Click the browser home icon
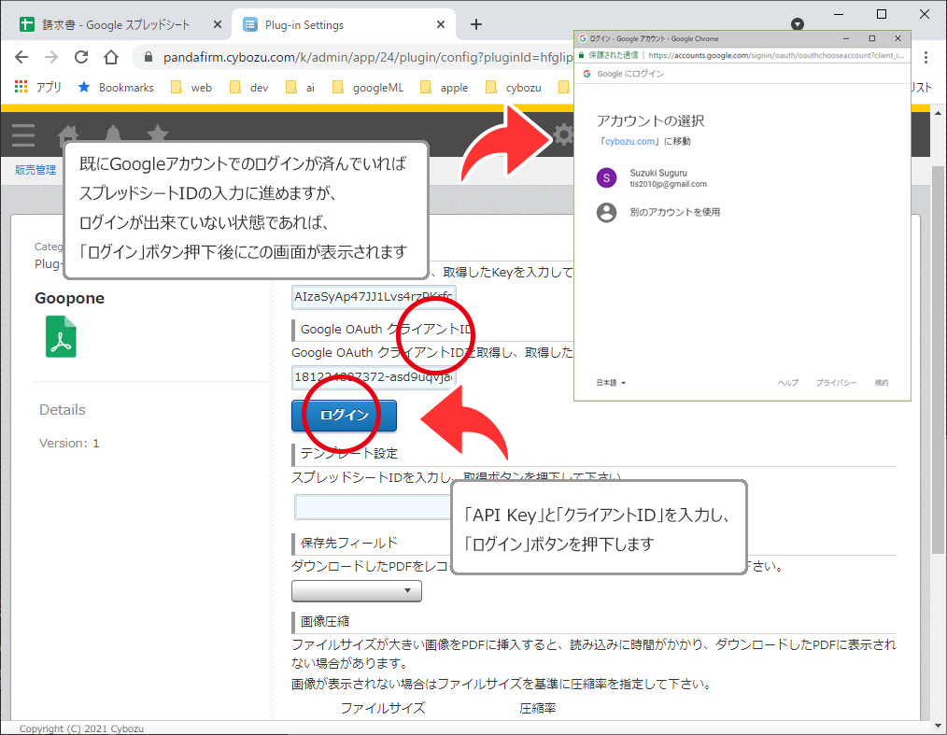The image size is (947, 735). pos(110,57)
